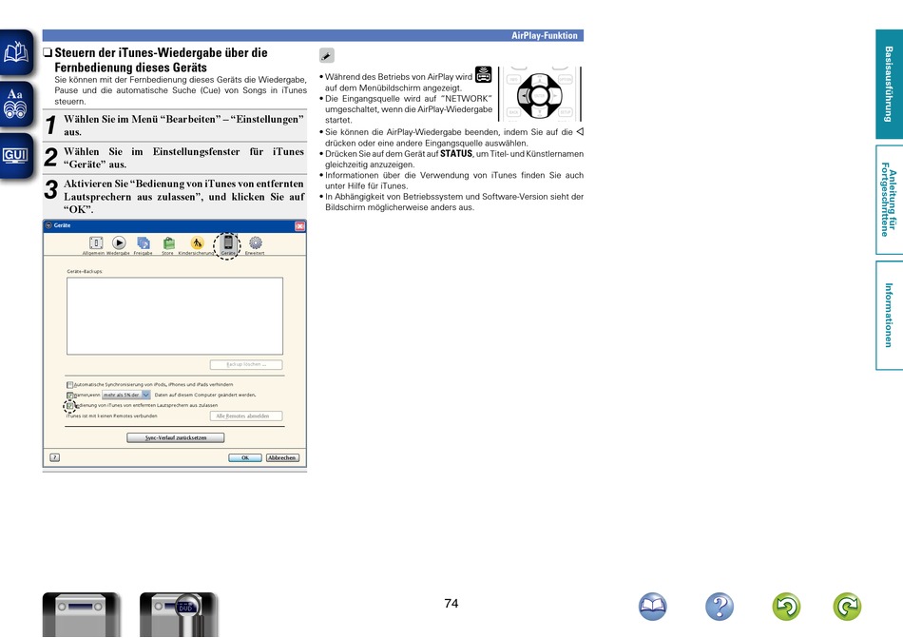
Task: Open the Freigabe preferences tab
Action: coord(144,245)
